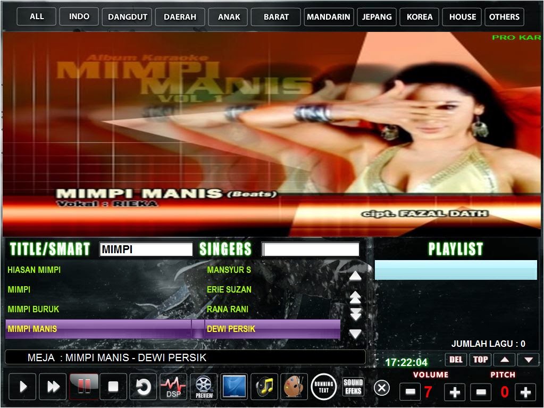Viewport: 544px width, 408px height.
Task: Click the TITLE/SMART label
Action: (x=49, y=249)
